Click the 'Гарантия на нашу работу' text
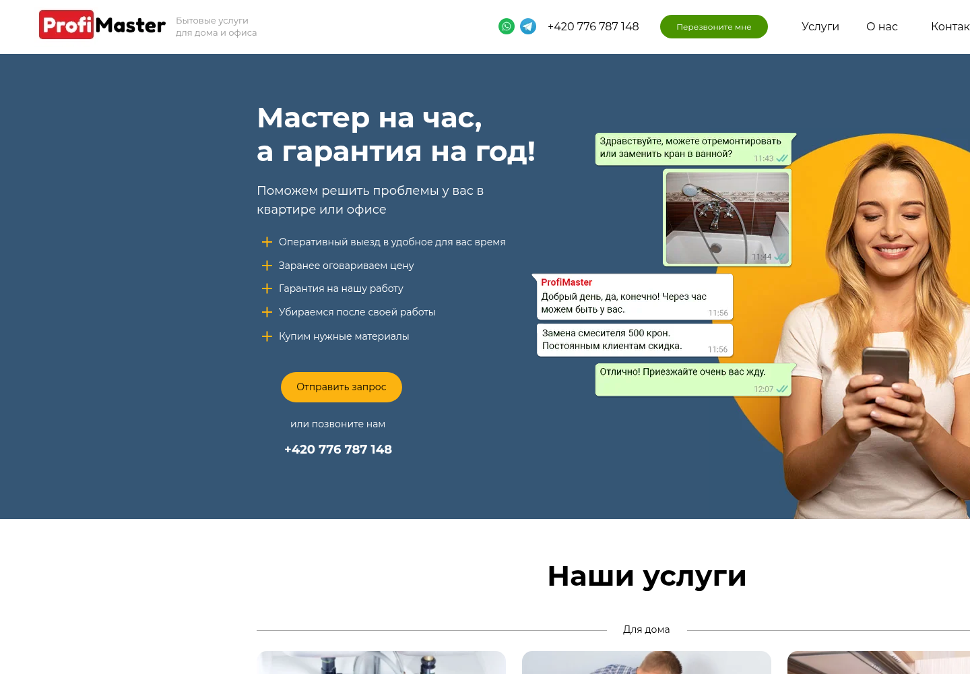The image size is (970, 674). pyautogui.click(x=341, y=288)
